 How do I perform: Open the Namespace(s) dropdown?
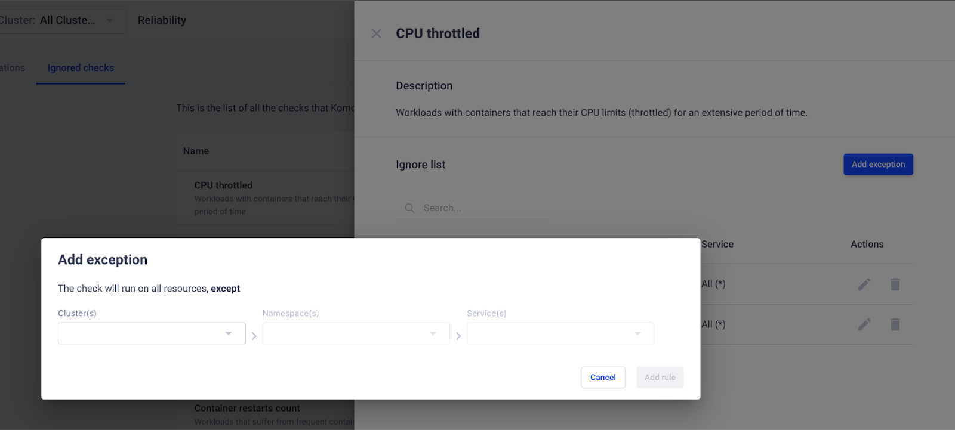[x=356, y=333]
